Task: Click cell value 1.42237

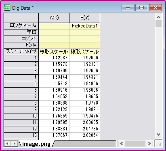Action: [x=54, y=58]
